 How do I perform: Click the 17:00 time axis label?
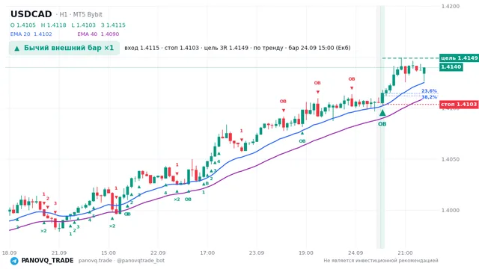point(207,253)
